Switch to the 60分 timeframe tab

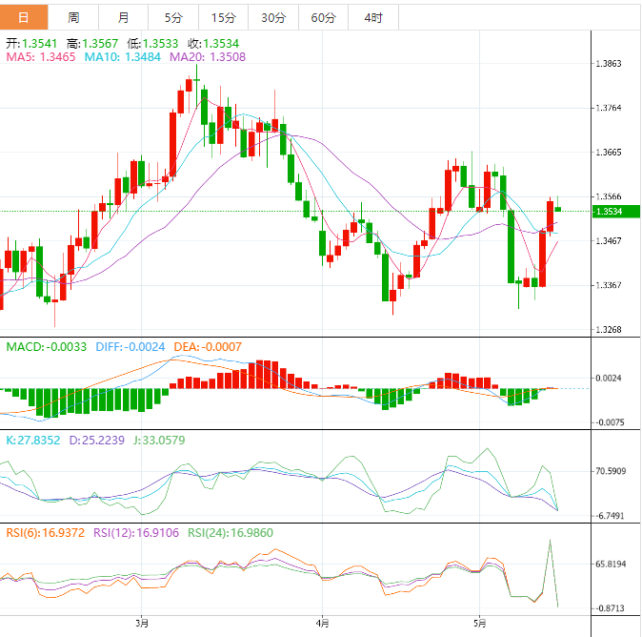pos(323,18)
